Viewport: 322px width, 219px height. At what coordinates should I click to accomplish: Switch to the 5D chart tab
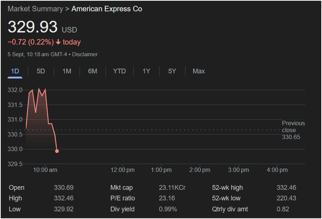pyautogui.click(x=41, y=71)
